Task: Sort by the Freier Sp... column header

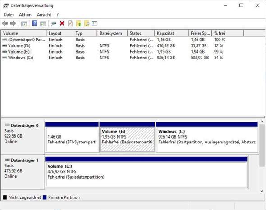Action: pos(200,33)
